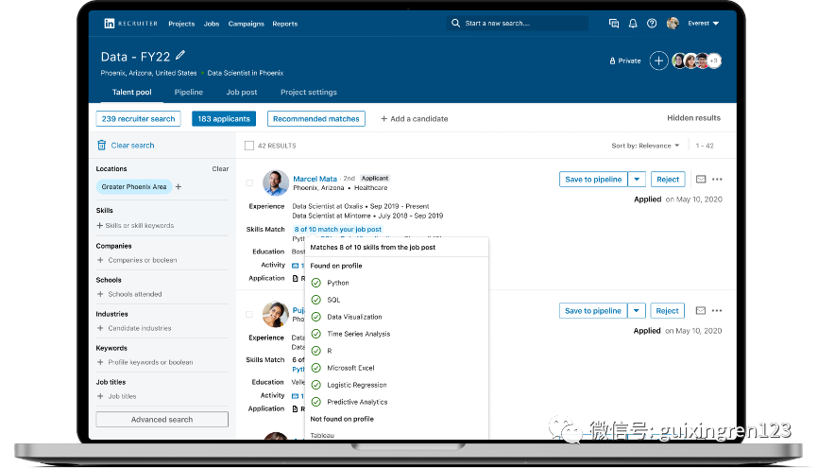Image resolution: width=818 pixels, height=468 pixels.
Task: Click the LinkedIn Recruiter logo
Action: pyautogui.click(x=130, y=24)
